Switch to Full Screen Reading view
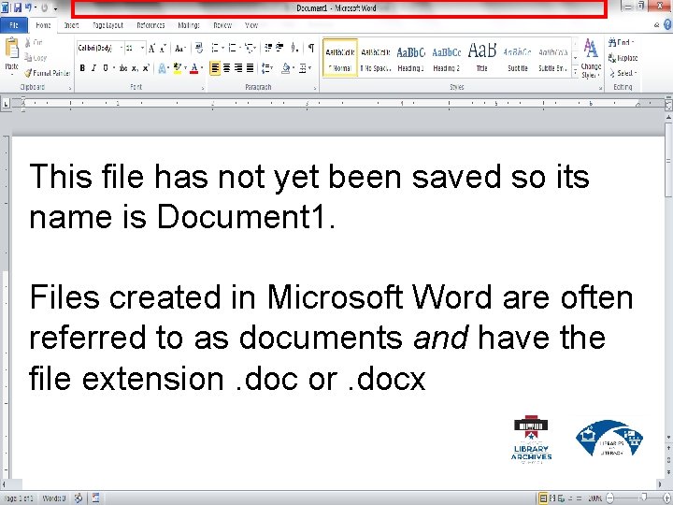The height and width of the screenshot is (505, 673). tap(552, 498)
